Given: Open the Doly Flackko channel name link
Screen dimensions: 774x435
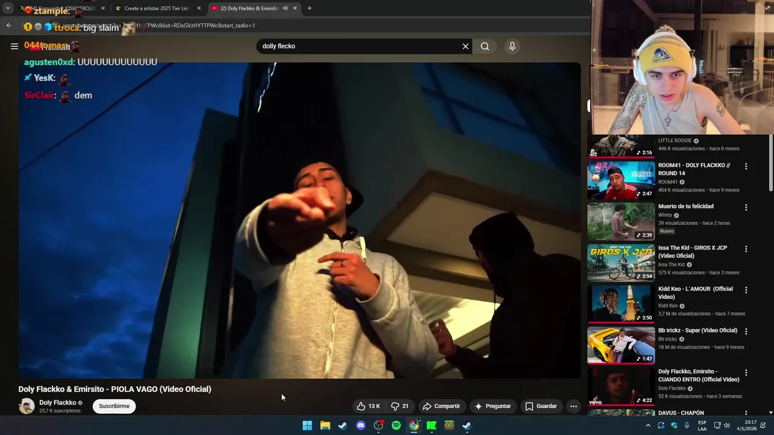Looking at the screenshot, I should coord(57,402).
